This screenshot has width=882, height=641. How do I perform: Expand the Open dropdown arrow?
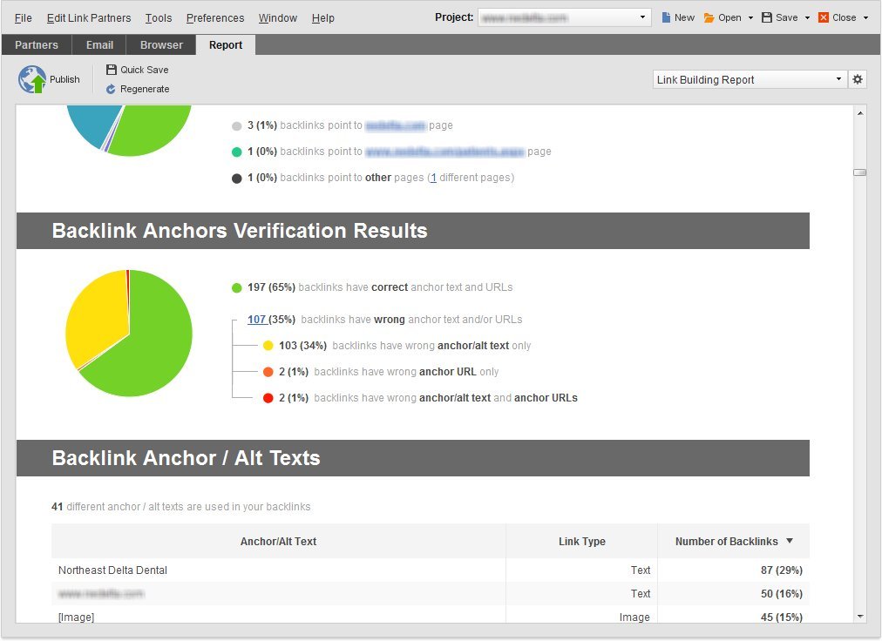[750, 18]
